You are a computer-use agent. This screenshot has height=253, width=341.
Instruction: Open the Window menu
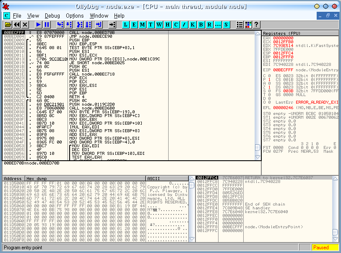coord(99,16)
